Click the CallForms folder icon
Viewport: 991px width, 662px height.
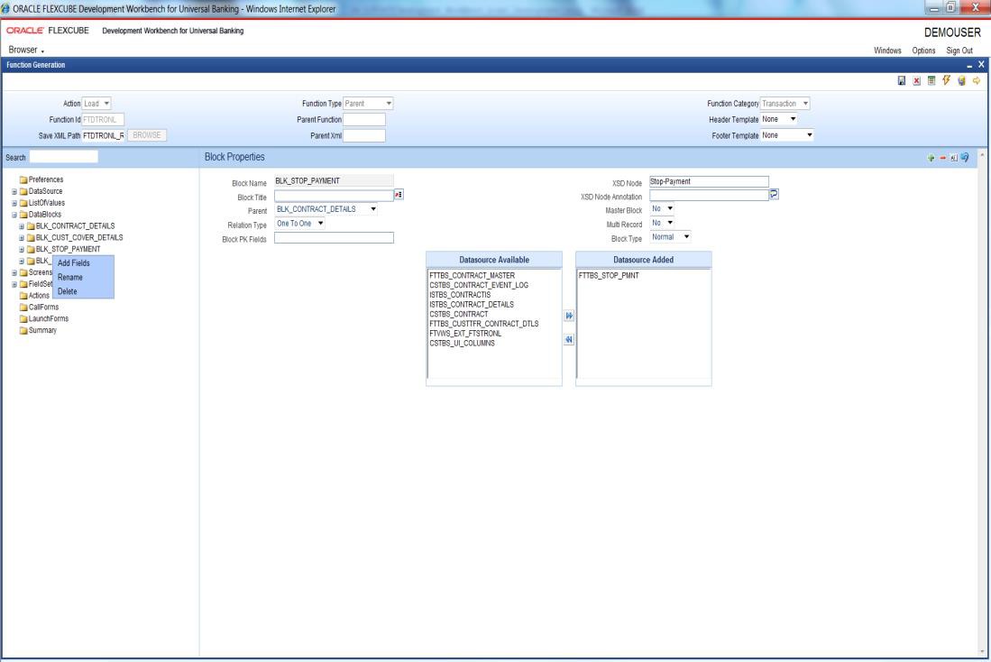23,308
